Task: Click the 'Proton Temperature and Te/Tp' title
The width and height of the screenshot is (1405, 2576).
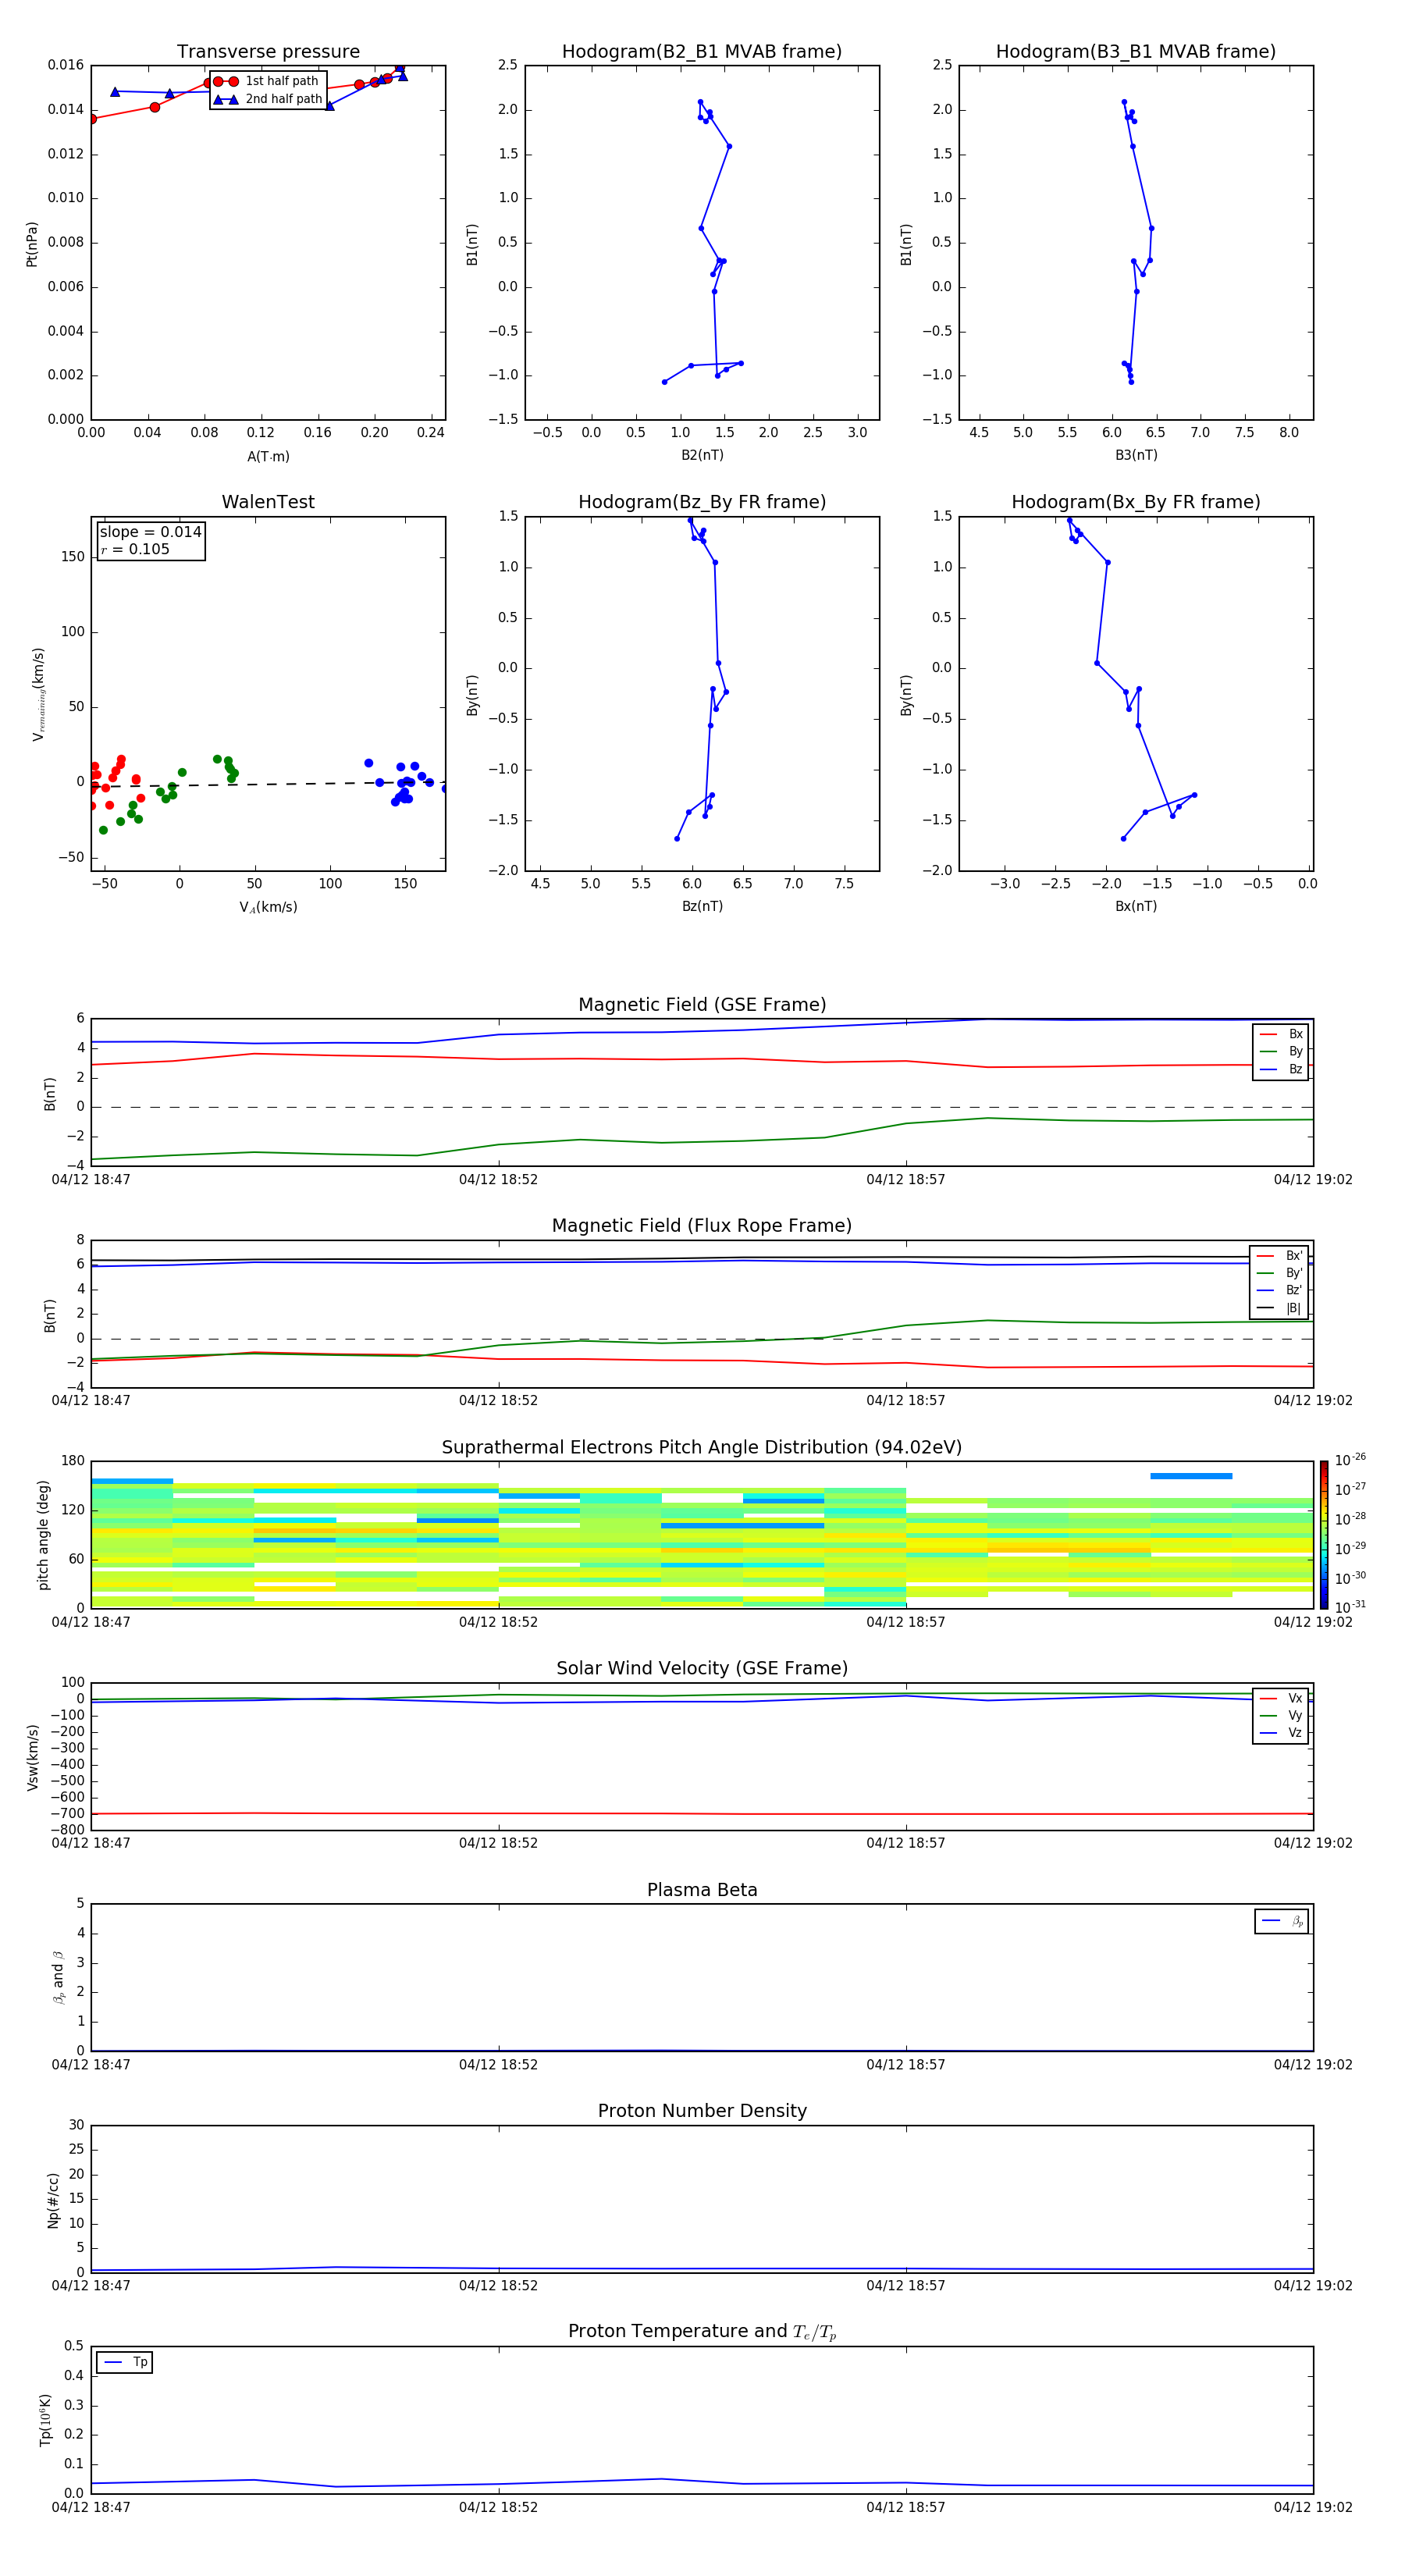Action: (702, 2331)
